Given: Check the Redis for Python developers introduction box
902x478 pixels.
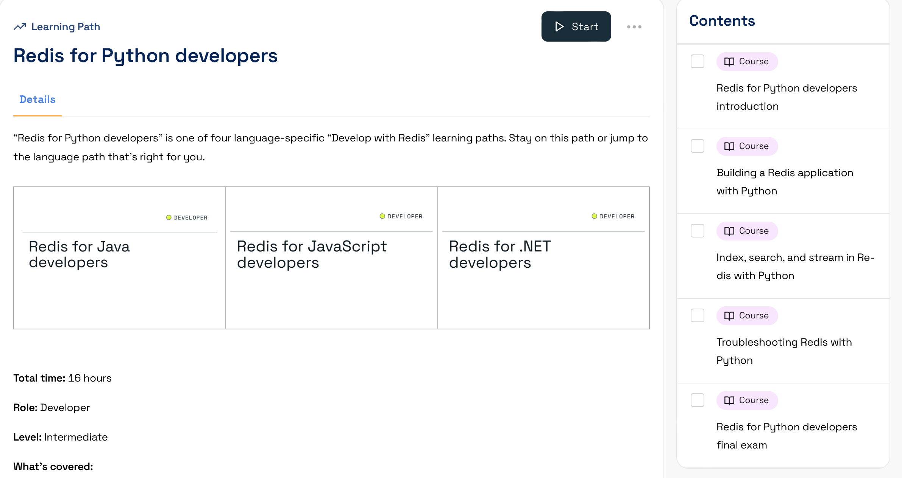Looking at the screenshot, I should (697, 61).
